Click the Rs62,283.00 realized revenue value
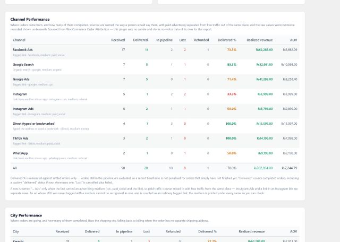 point(264,49)
